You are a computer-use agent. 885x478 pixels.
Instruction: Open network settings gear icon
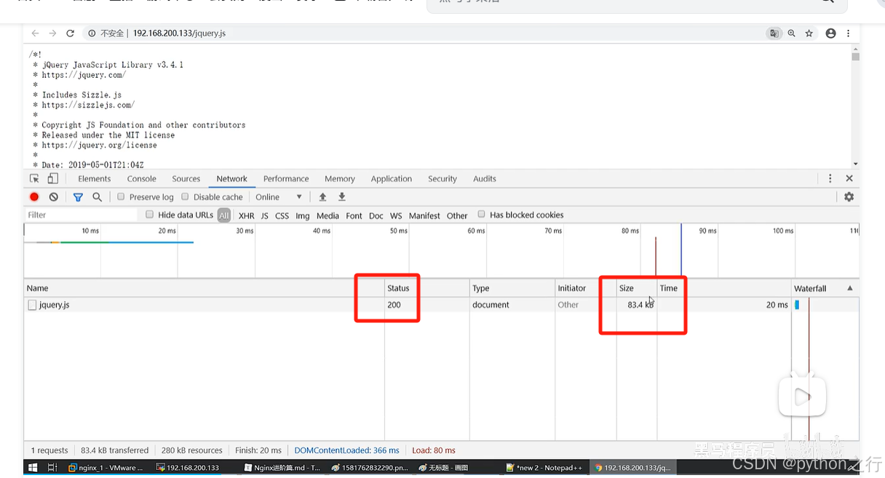(x=849, y=197)
